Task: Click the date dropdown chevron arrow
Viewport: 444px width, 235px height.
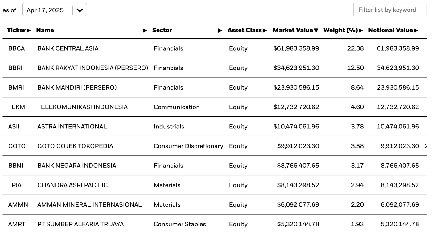Action: click(x=80, y=10)
